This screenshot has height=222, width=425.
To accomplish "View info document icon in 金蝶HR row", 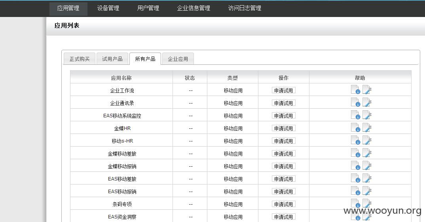I will 355,128.
